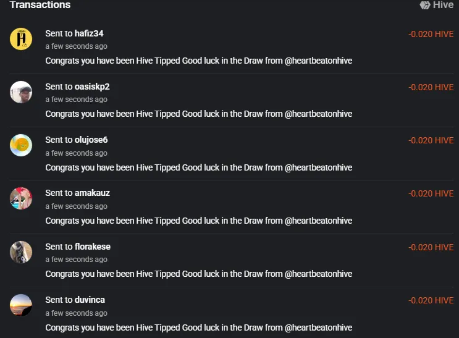Click oasiskp2's profile avatar
Image resolution: width=459 pixels, height=338 pixels.
pos(21,92)
